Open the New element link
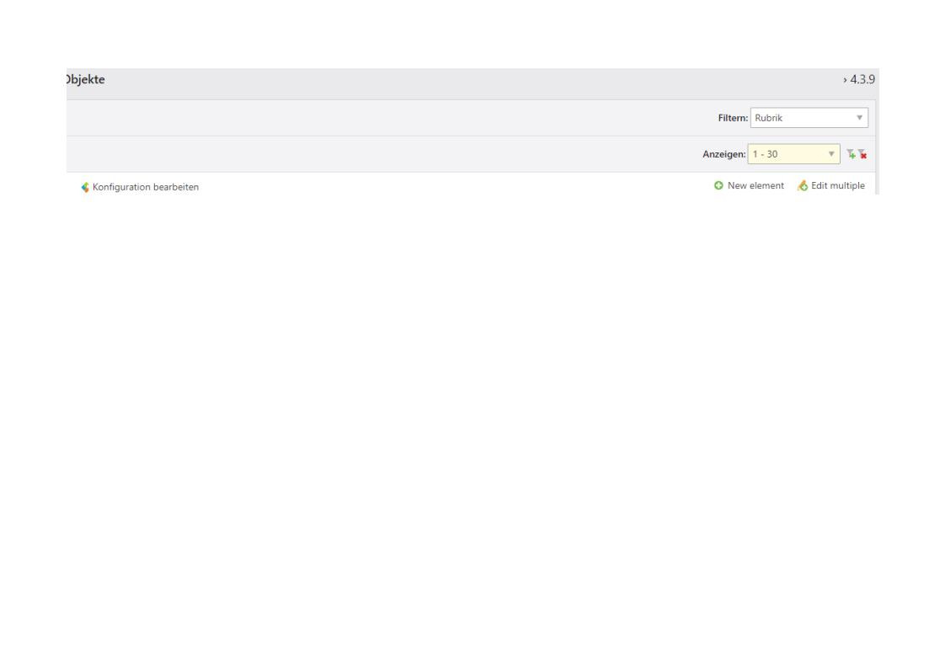Viewport: 945px width, 668px height. pos(755,185)
